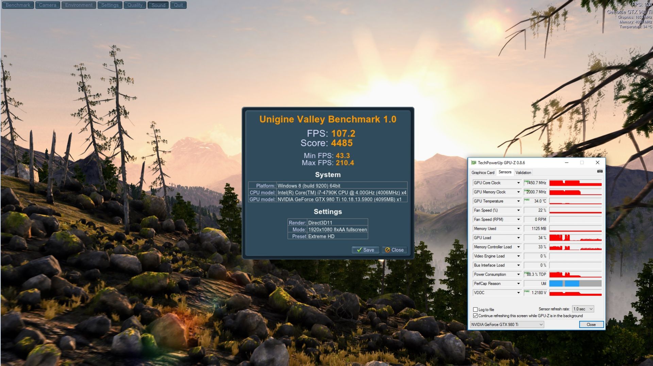This screenshot has width=653, height=366.
Task: Click the Intel Core i7-4790K CPU model row
Action: 328,193
